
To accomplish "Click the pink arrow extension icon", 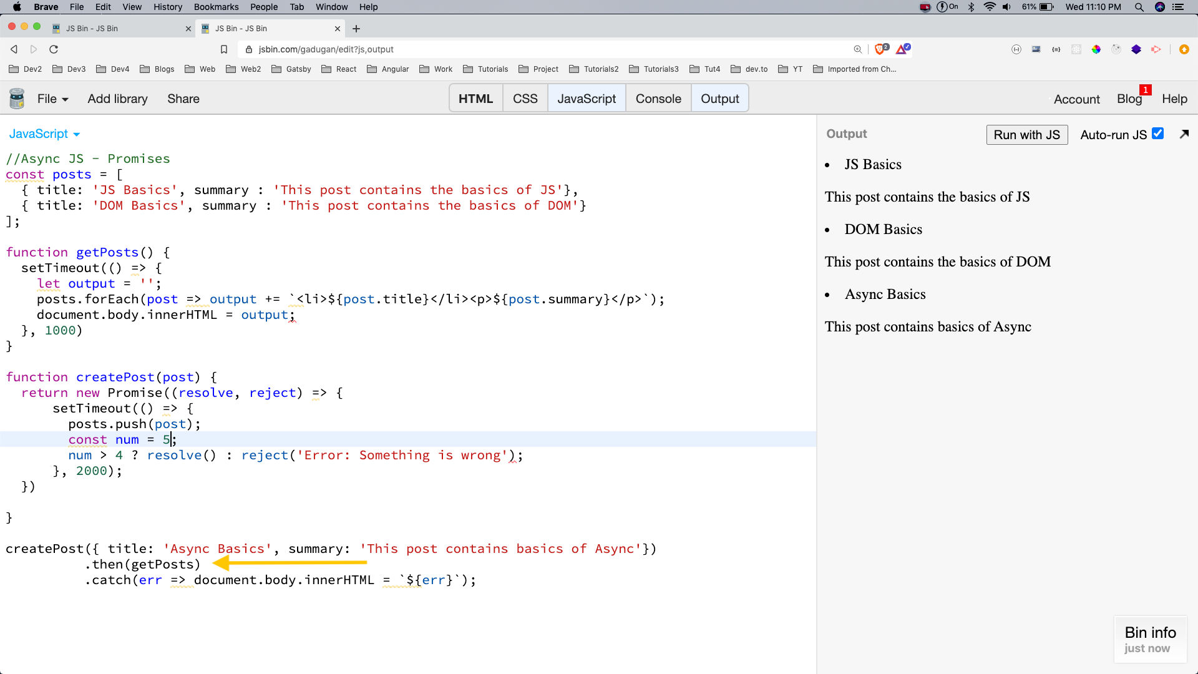I will click(x=1156, y=49).
